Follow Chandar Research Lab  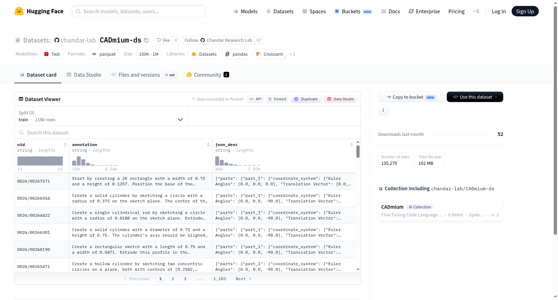(218, 40)
